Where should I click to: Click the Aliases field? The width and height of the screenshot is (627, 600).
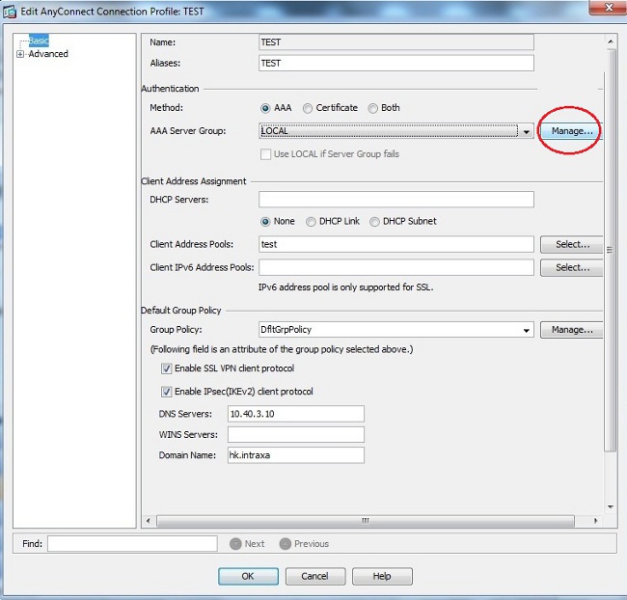(x=396, y=64)
